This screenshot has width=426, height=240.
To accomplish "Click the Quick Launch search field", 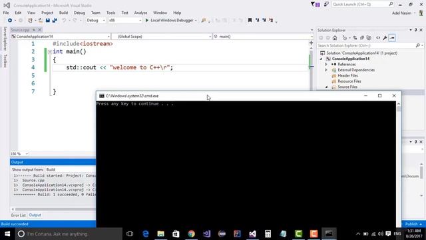I will tap(360, 5).
